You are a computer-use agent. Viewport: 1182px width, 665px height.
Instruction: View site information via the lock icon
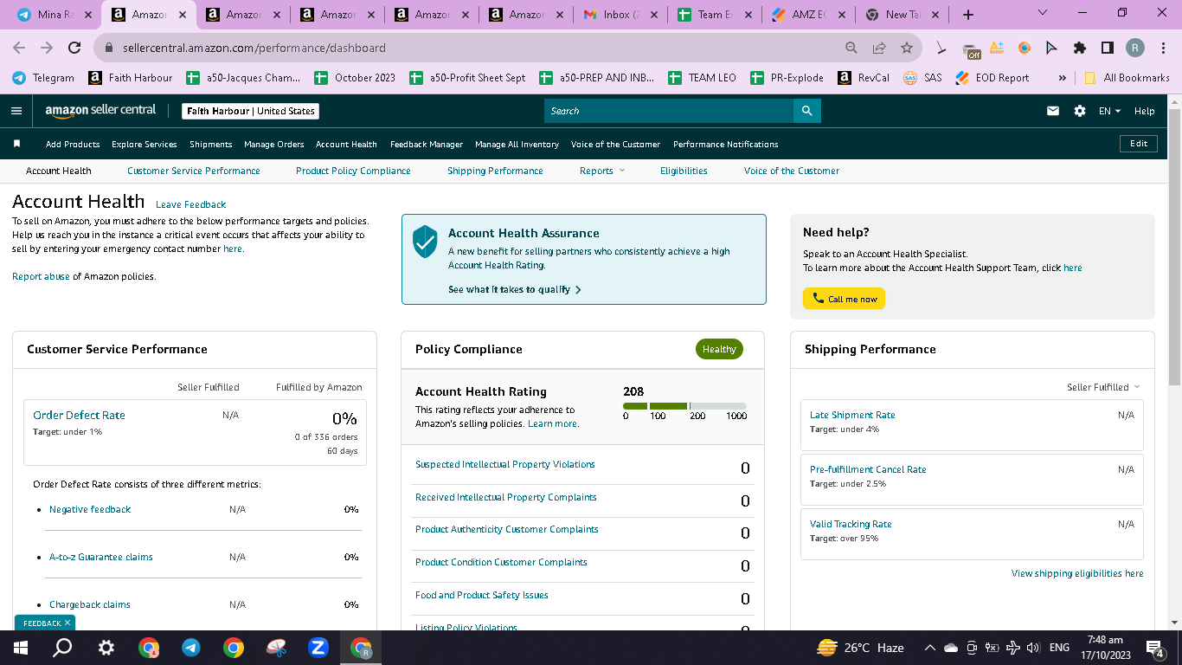[x=109, y=48]
